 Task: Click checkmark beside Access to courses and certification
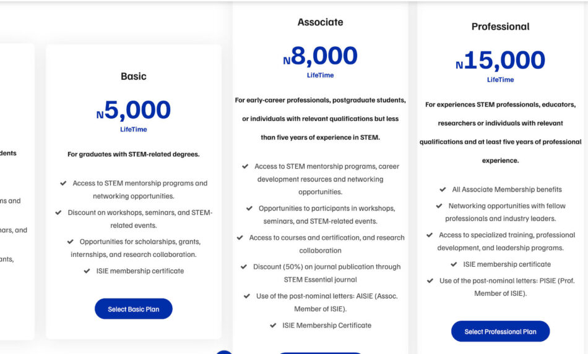240,238
